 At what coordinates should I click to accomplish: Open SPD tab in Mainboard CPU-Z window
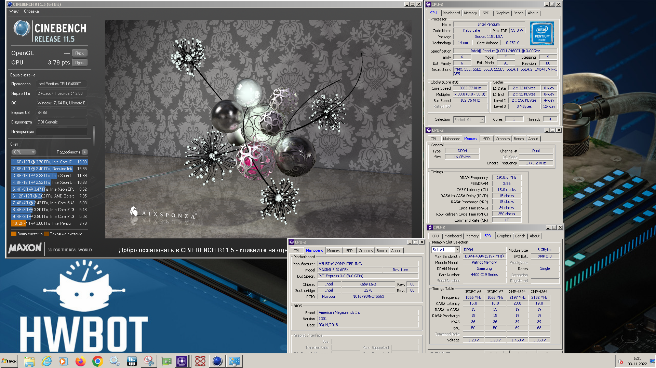pyautogui.click(x=349, y=251)
